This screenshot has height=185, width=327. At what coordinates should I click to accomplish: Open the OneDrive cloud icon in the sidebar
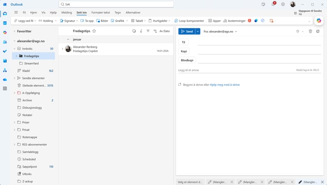point(5,80)
